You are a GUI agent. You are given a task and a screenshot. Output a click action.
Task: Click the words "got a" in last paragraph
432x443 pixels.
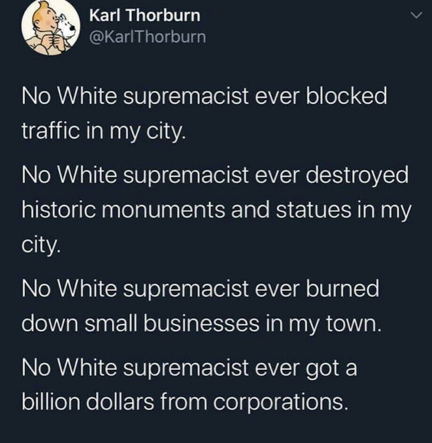pos(332,368)
